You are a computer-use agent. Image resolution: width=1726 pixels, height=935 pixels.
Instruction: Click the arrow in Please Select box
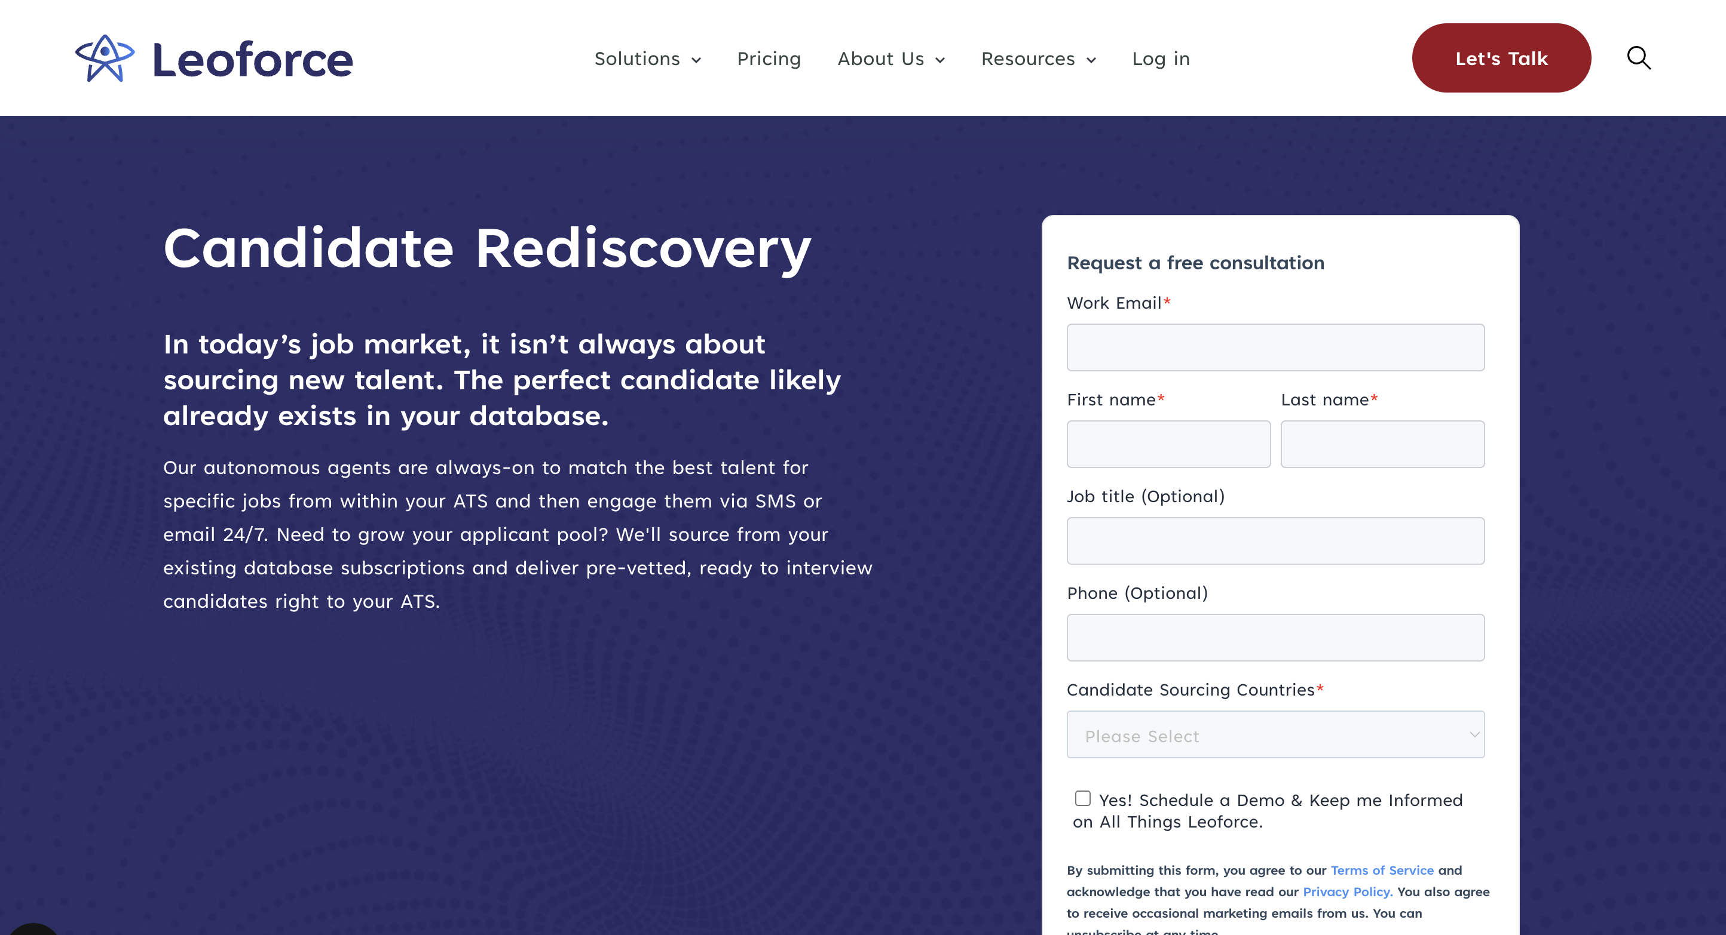click(1474, 734)
